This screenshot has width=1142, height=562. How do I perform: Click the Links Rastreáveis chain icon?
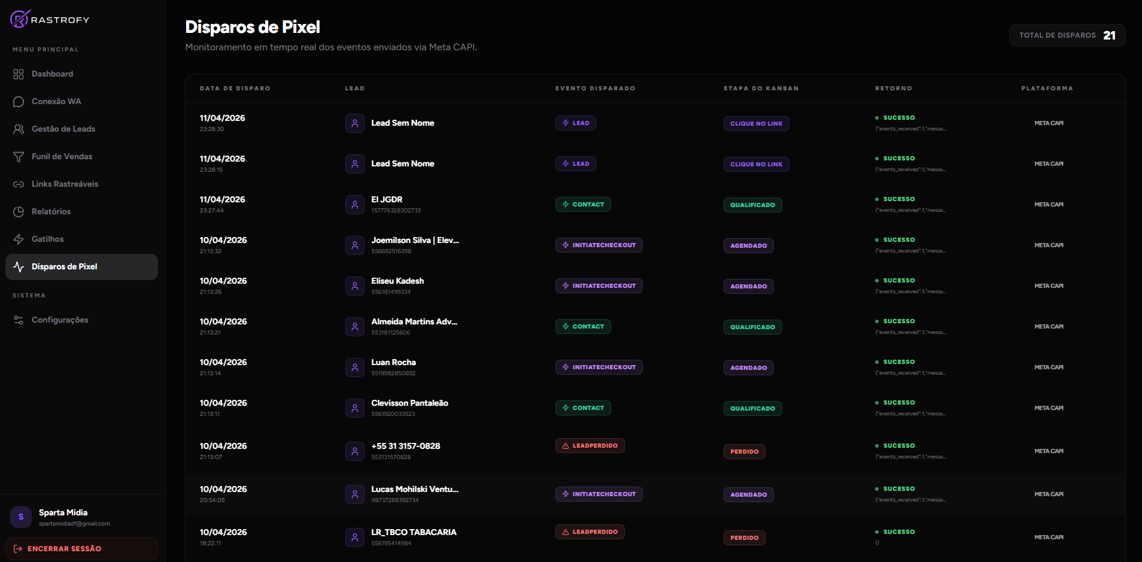point(19,184)
